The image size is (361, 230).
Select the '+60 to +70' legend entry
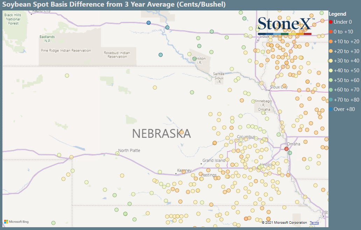344,90
